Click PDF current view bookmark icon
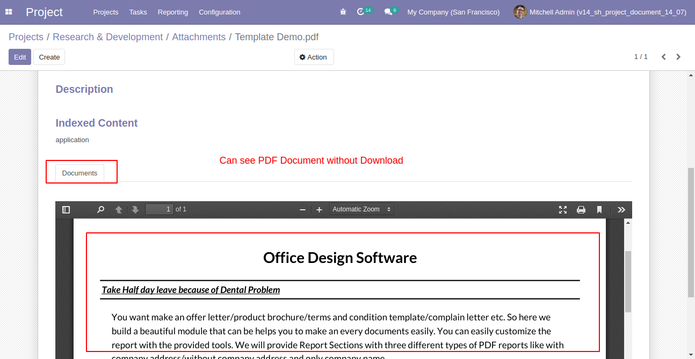 tap(599, 209)
